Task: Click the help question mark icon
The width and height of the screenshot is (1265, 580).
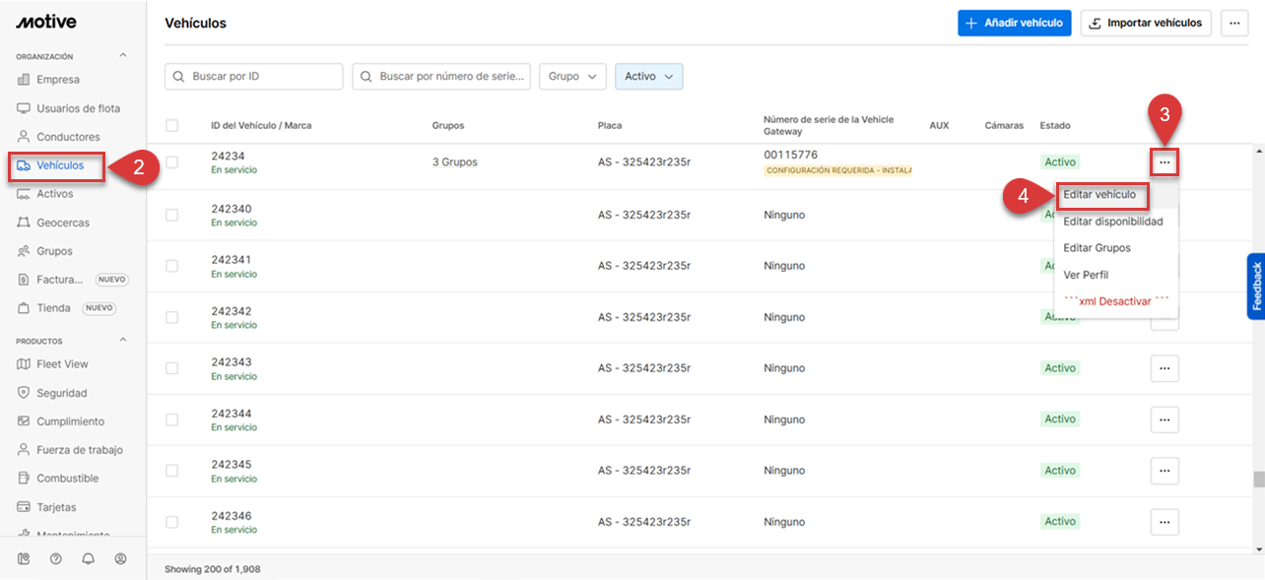Action: (x=56, y=558)
